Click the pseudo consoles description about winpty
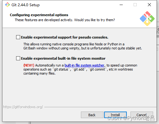Viewport: 159px width, 124px height. click(82, 46)
